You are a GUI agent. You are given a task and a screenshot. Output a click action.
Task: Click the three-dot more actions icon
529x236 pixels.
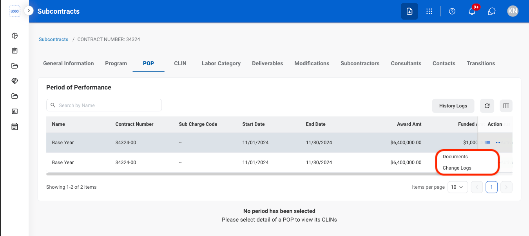tap(498, 143)
